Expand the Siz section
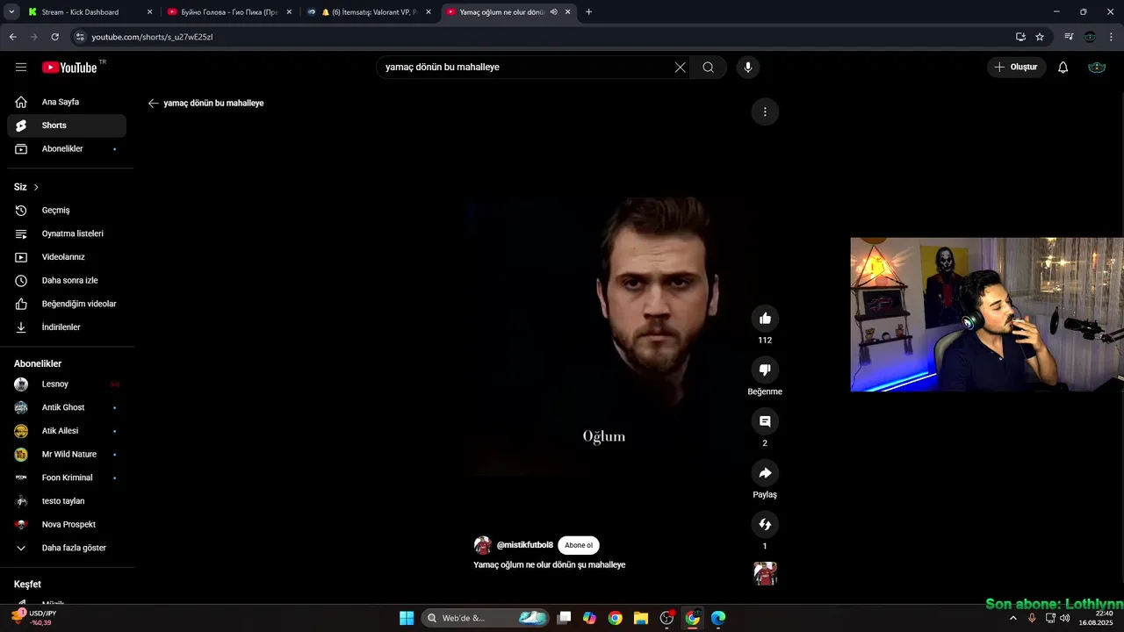 tap(26, 187)
